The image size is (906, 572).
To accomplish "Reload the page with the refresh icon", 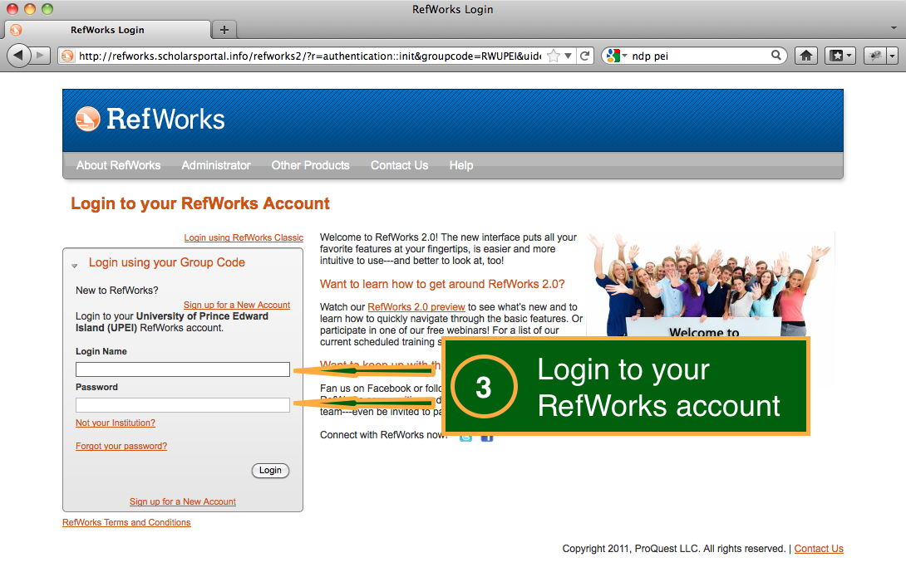I will (x=584, y=56).
